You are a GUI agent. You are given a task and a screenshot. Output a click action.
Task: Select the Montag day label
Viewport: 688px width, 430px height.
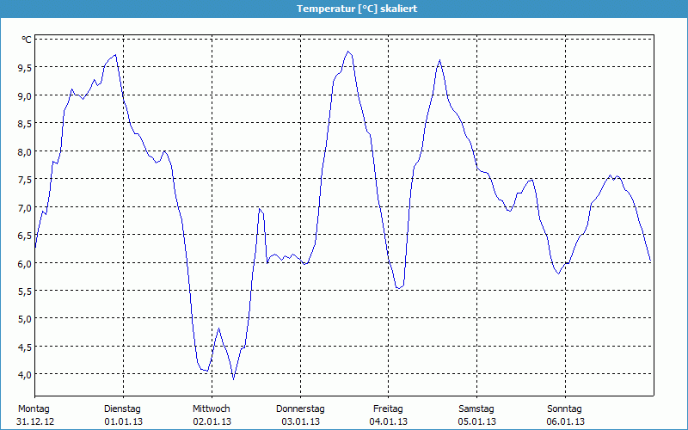[34, 408]
